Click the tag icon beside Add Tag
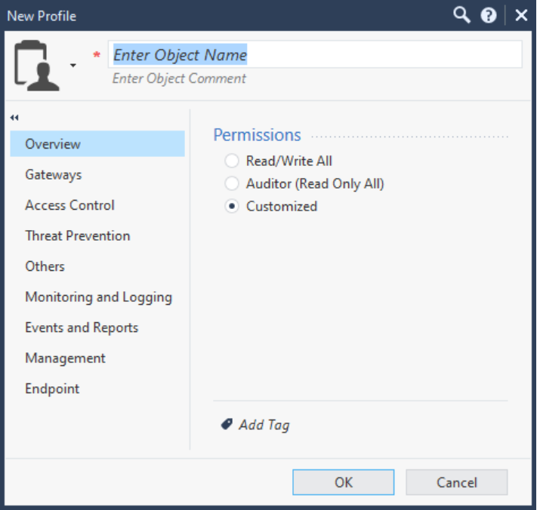 coord(227,425)
